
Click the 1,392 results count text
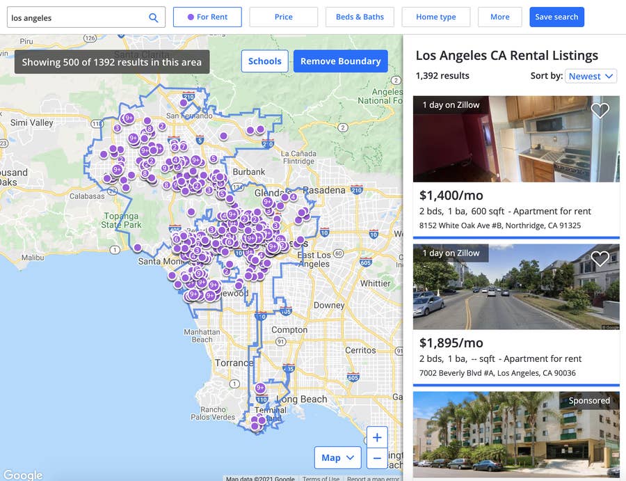442,75
